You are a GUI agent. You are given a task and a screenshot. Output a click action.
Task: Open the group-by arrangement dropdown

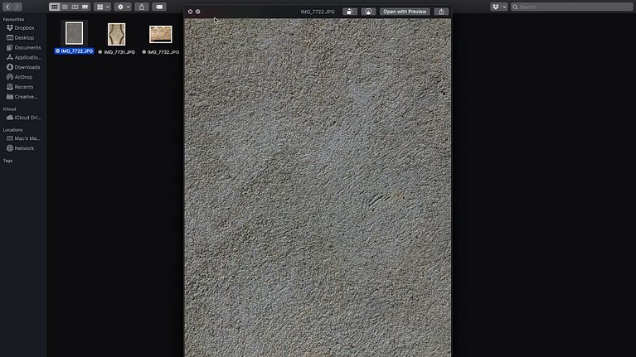pos(102,7)
